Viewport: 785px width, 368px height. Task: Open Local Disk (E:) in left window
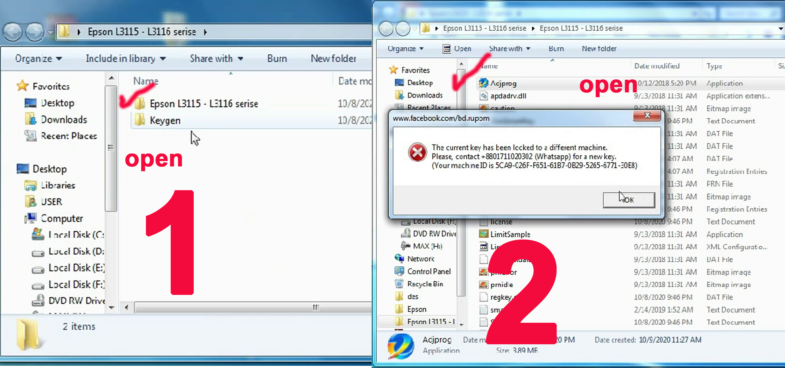[x=68, y=268]
